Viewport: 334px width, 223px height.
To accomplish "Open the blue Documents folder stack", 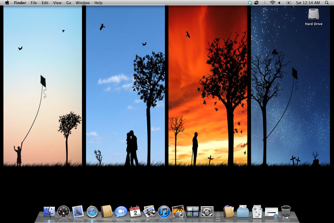I will tap(243, 212).
